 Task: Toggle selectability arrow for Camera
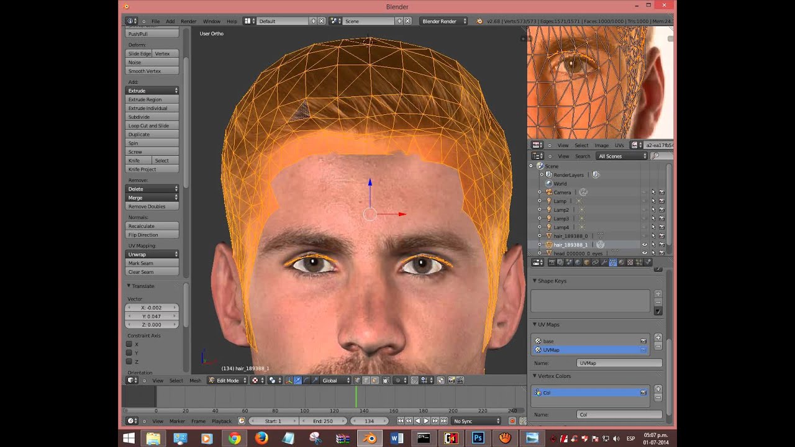[x=653, y=192]
